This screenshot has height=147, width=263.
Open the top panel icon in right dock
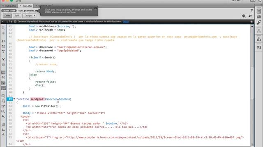[x=259, y=11]
